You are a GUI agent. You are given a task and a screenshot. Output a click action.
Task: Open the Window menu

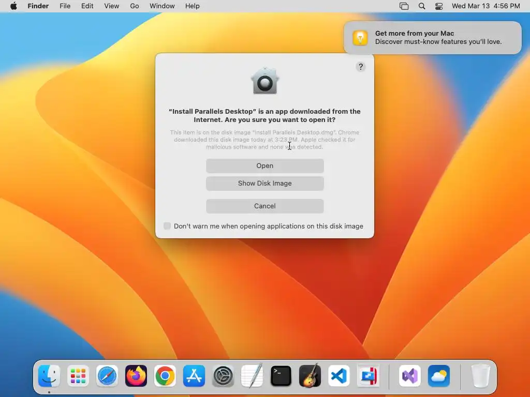[x=162, y=6]
